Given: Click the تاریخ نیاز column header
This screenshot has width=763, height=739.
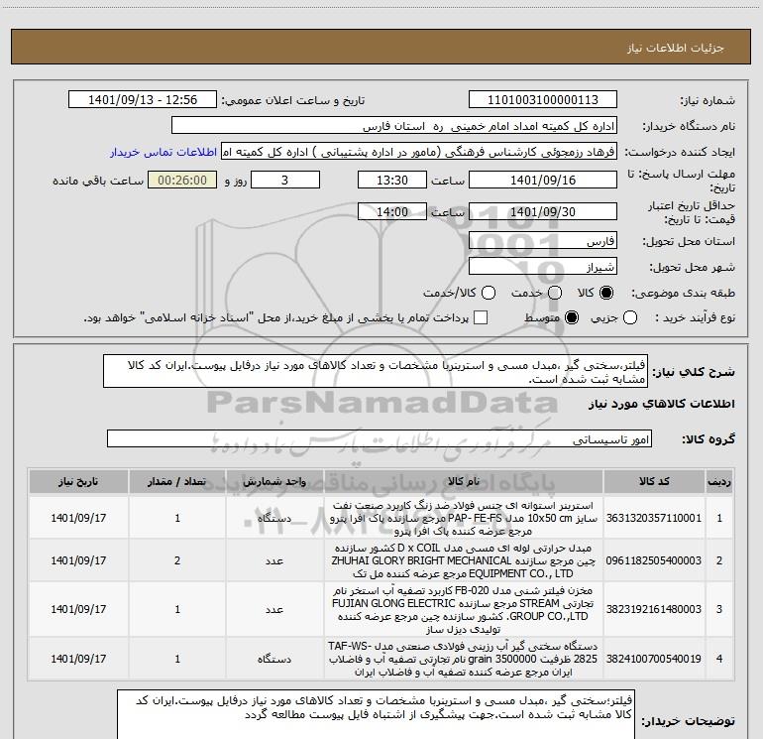Looking at the screenshot, I should [78, 482].
